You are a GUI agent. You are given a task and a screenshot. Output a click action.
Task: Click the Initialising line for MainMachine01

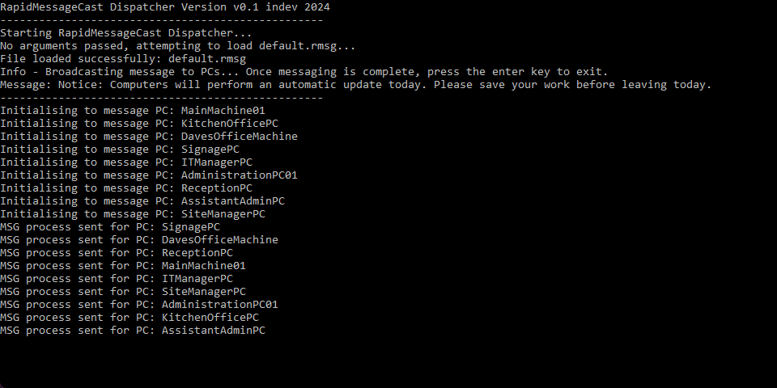(133, 111)
